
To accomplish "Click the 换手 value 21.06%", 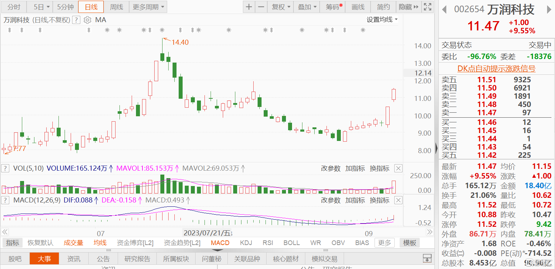I will [x=483, y=195].
